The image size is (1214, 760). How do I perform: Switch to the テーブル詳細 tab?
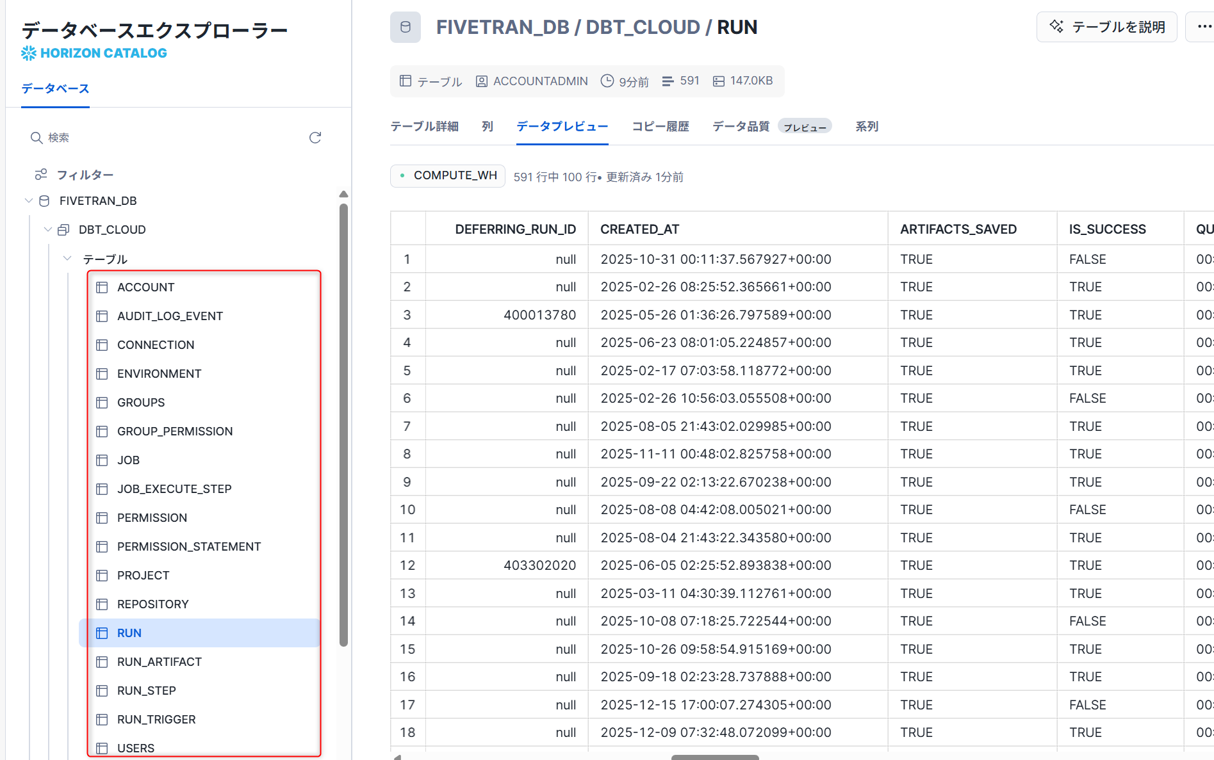pyautogui.click(x=424, y=127)
